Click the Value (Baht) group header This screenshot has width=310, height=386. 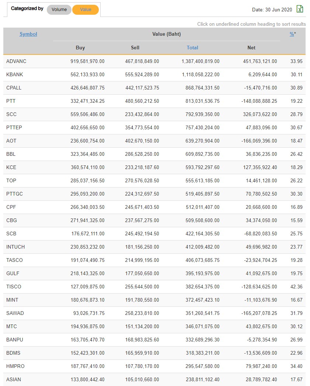(x=167, y=34)
